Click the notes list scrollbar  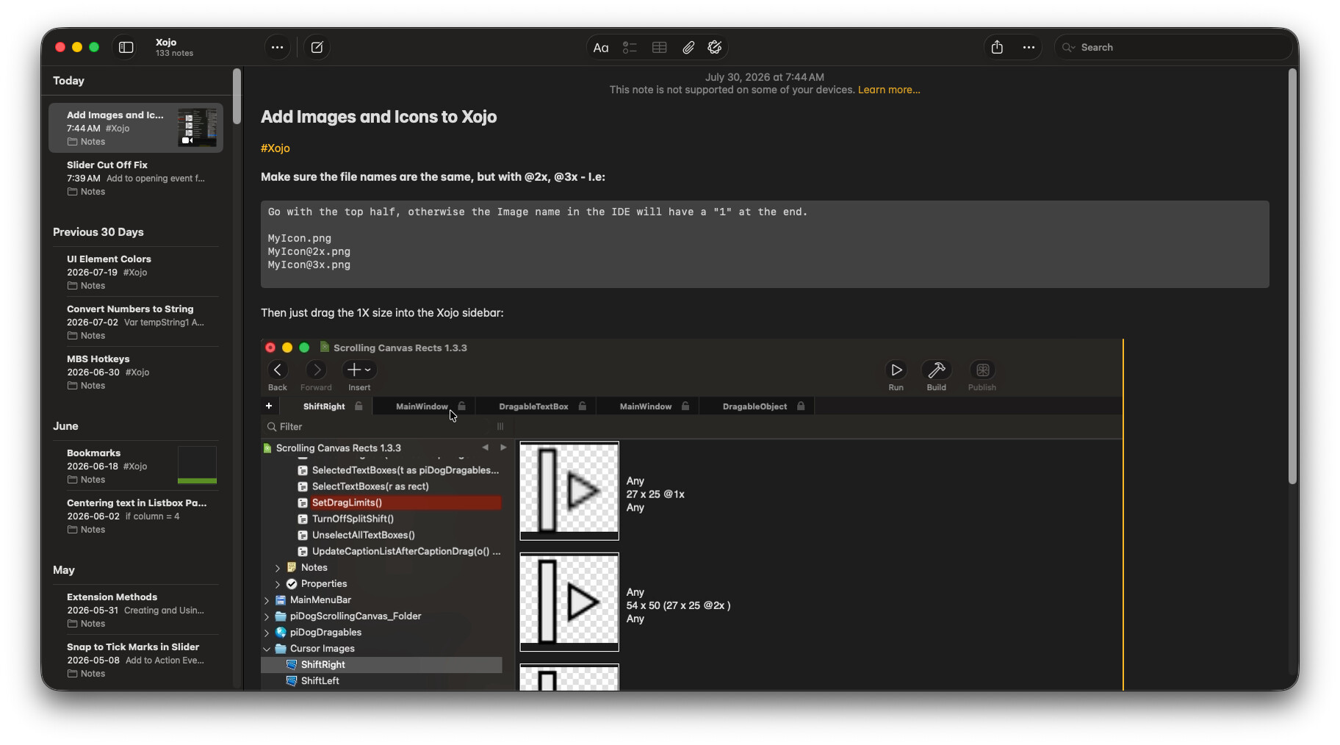[x=237, y=96]
